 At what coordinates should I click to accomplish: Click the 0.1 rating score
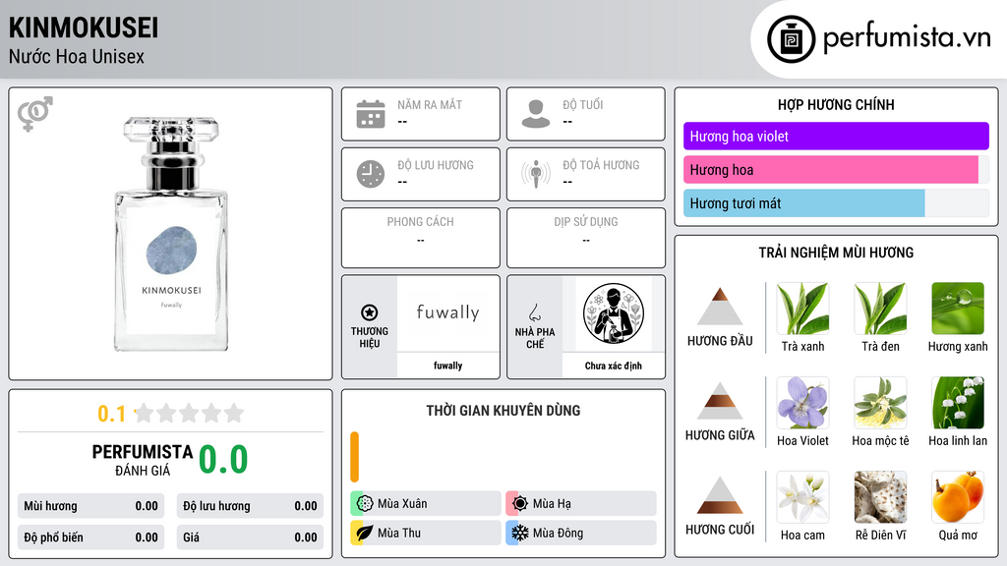coord(111,414)
